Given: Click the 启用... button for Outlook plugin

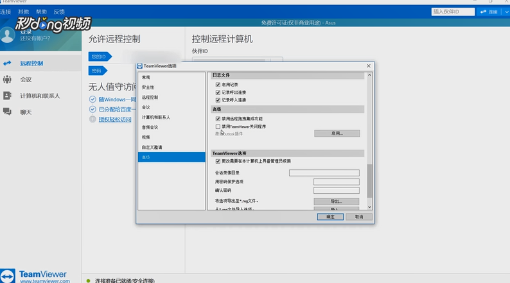Looking at the screenshot, I should tap(337, 133).
